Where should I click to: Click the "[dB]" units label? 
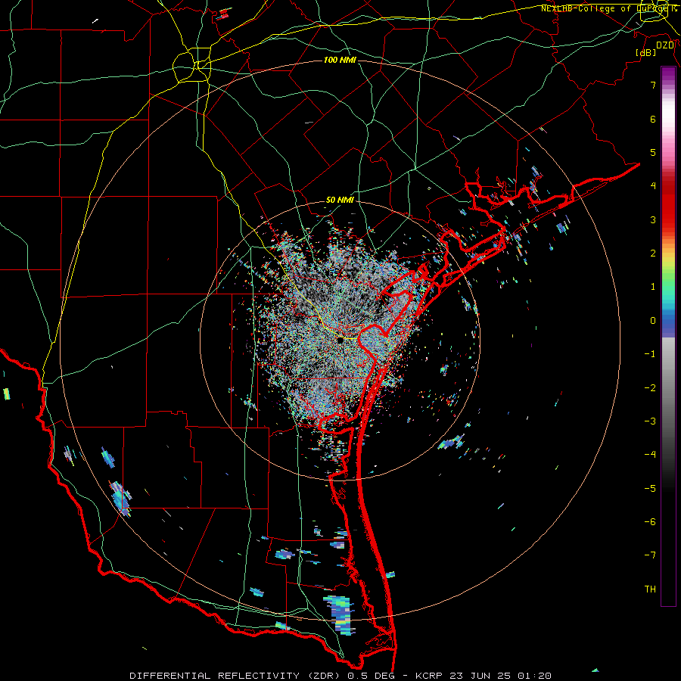[646, 52]
